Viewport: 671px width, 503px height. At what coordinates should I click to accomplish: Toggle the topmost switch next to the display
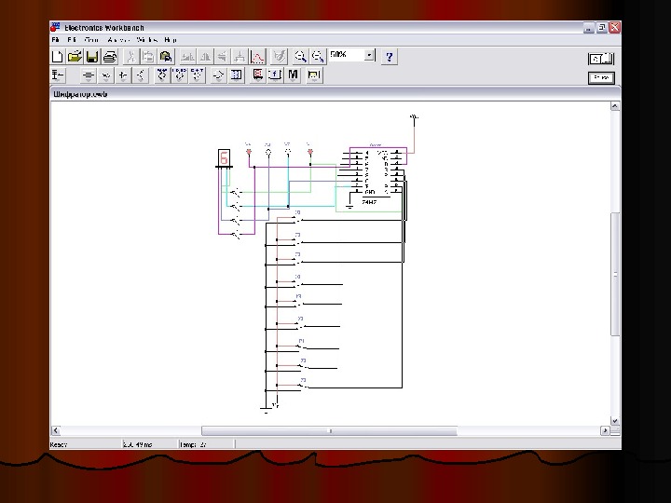[238, 192]
